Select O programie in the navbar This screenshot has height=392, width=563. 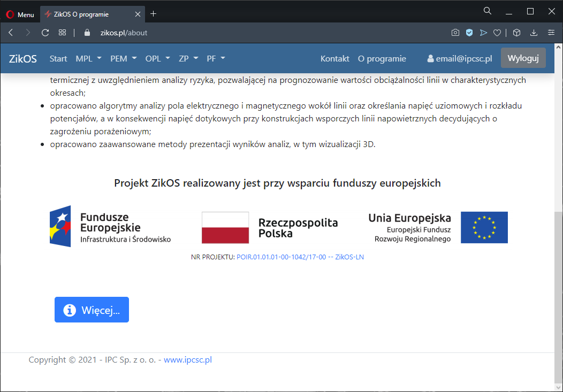tap(382, 58)
